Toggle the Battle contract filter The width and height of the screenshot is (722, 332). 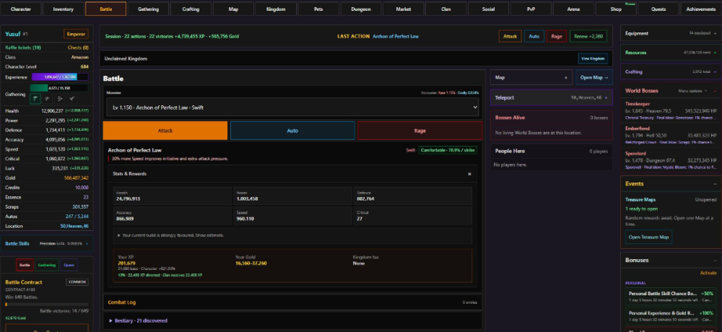point(25,265)
